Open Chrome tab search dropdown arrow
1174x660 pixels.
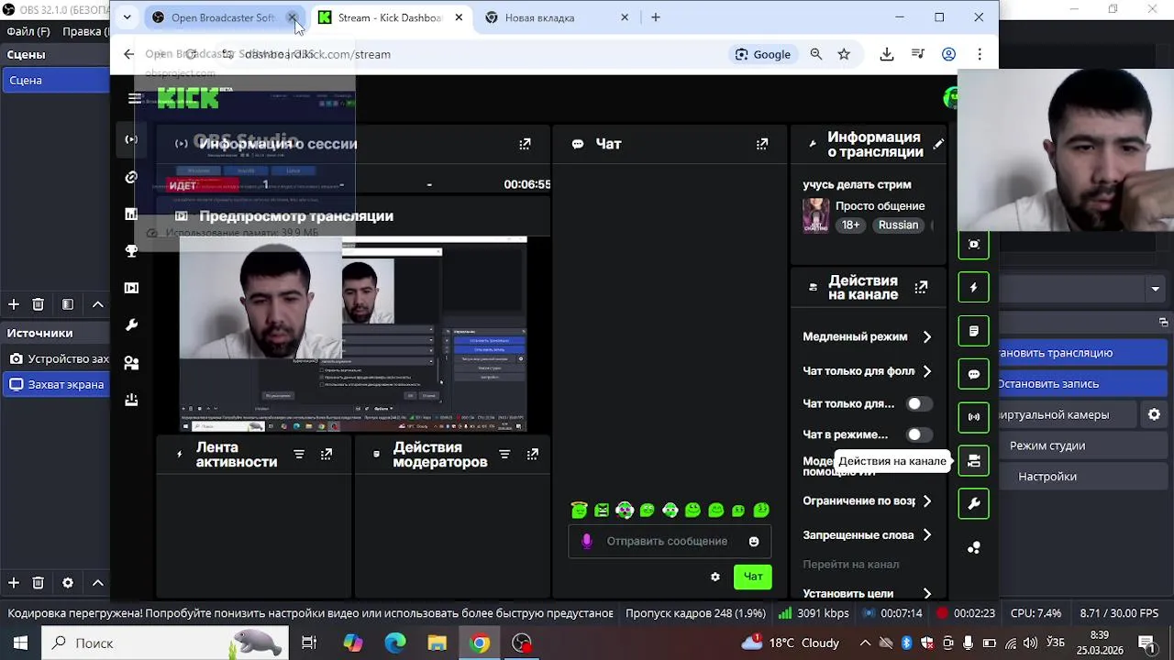tap(127, 17)
